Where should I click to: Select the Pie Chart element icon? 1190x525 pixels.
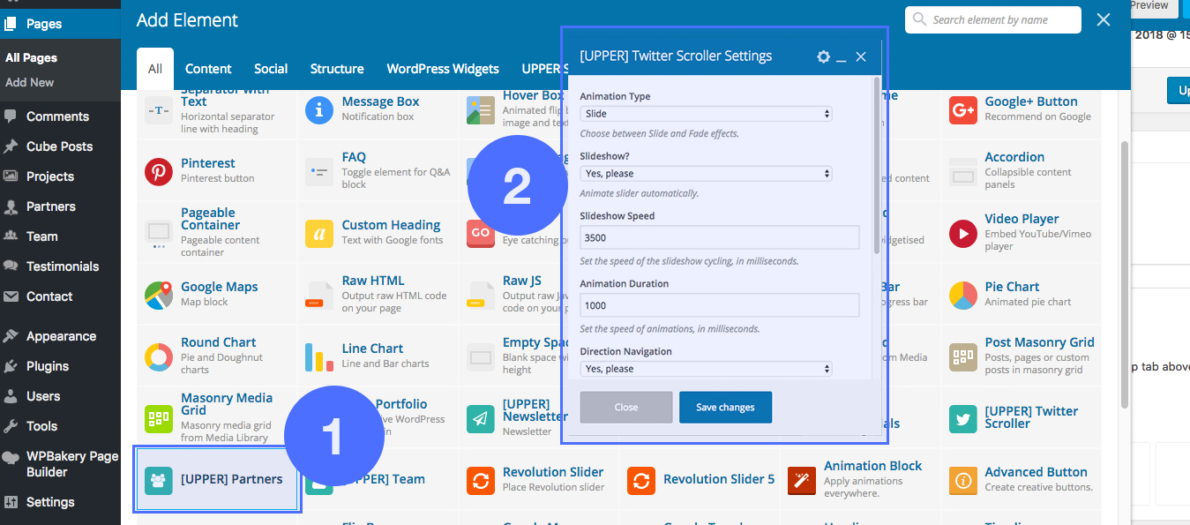pyautogui.click(x=962, y=296)
